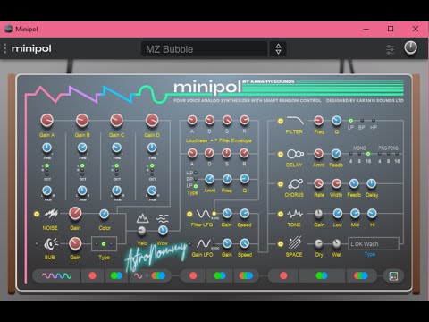This screenshot has width=429, height=322.
Task: Select the BP filter mode LED
Action: [362, 121]
